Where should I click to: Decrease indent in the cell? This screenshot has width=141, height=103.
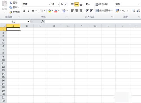[x=87, y=10]
